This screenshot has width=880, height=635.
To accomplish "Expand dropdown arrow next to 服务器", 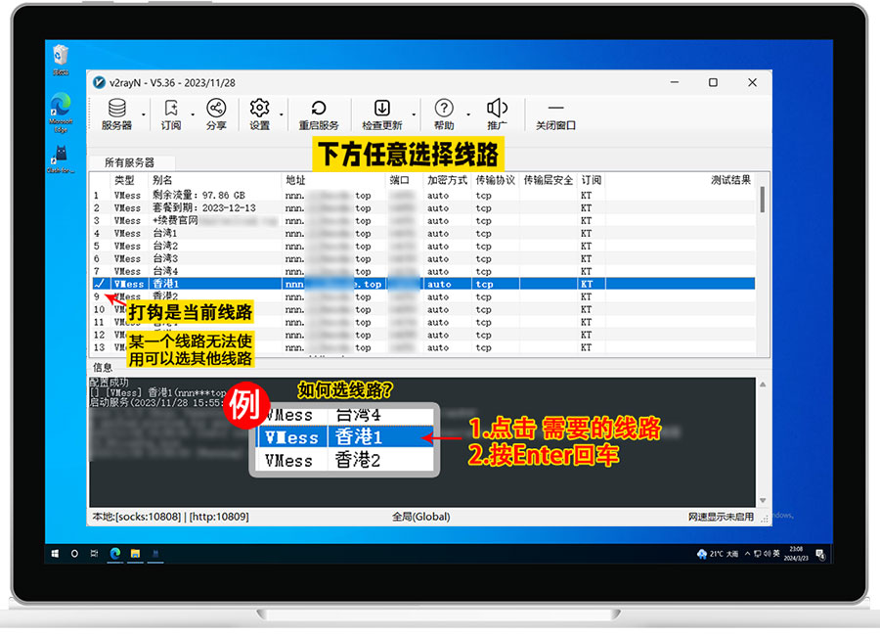I will coord(144,114).
